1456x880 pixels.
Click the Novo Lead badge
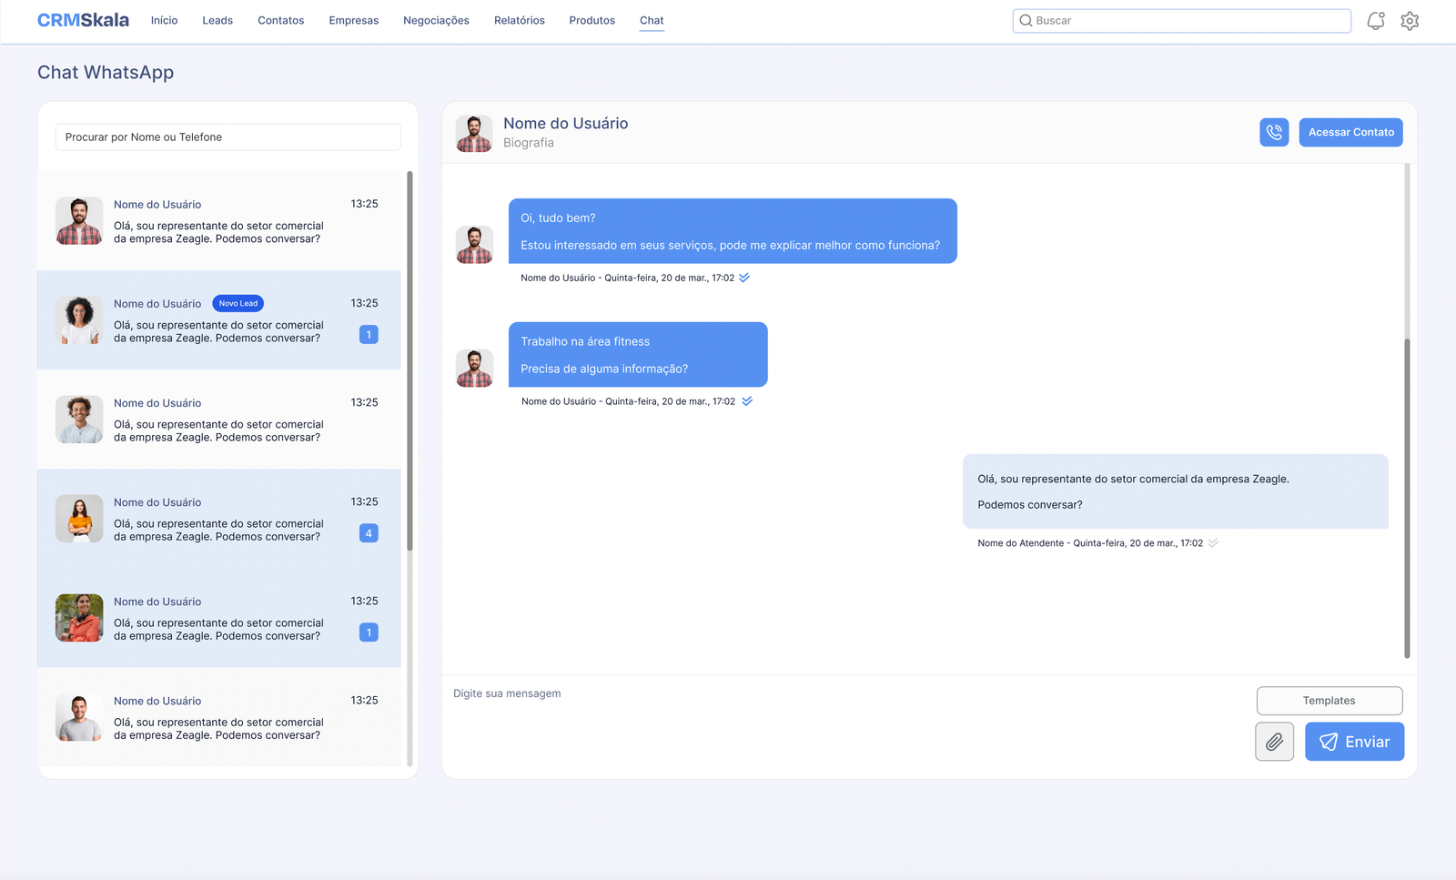pos(238,303)
